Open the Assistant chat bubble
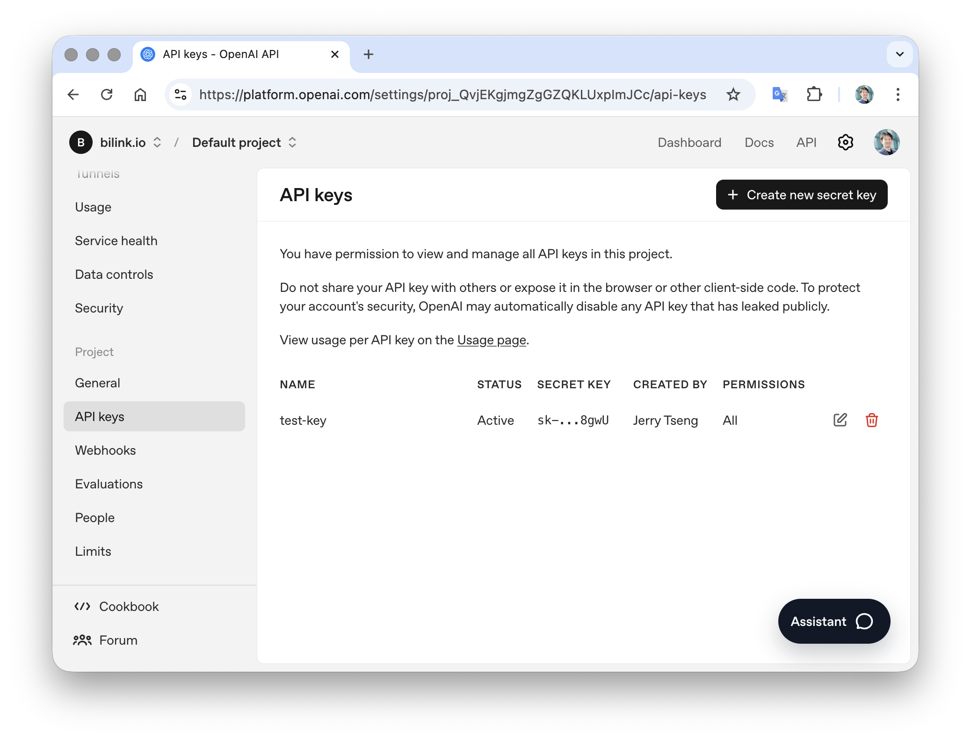The image size is (971, 741). pyautogui.click(x=833, y=621)
